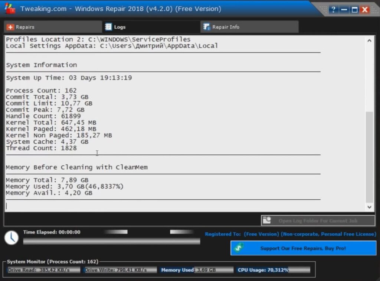Viewport: 380px width, 281px height.
Task: Click the Registered To free license text
Action: pos(291,234)
